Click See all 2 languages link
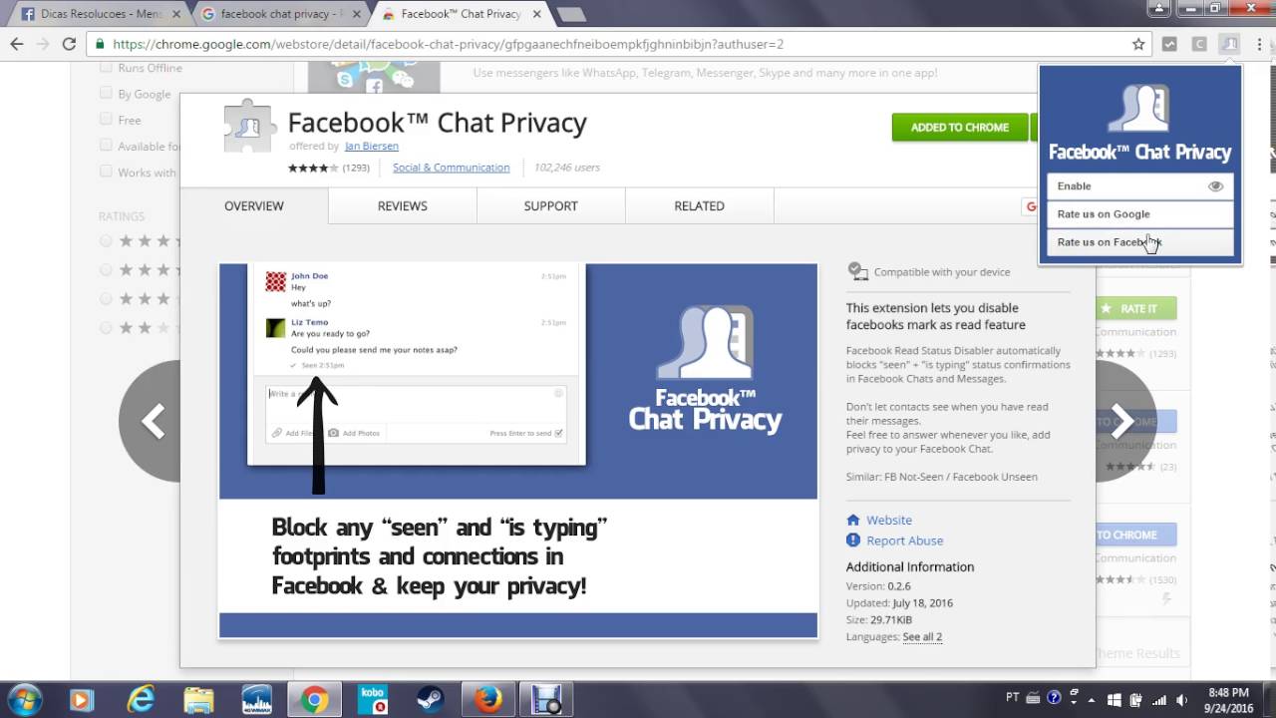This screenshot has width=1276, height=718. (x=922, y=636)
